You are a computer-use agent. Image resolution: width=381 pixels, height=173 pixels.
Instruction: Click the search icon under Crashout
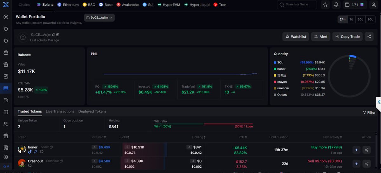coord(30,165)
